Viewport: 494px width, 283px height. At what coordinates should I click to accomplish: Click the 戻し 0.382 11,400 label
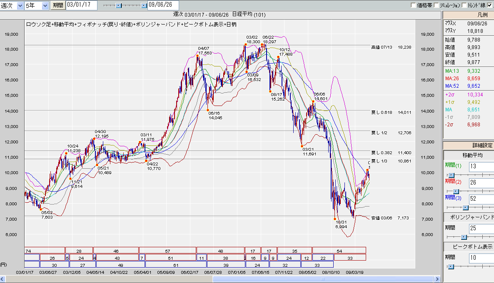click(391, 153)
